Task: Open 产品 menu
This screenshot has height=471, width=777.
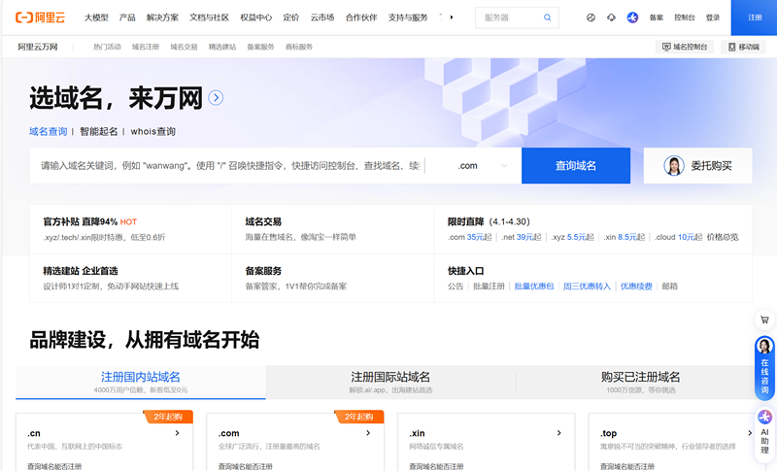Action: 127,17
